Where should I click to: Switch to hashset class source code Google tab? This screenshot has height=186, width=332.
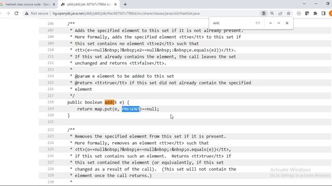(27, 4)
